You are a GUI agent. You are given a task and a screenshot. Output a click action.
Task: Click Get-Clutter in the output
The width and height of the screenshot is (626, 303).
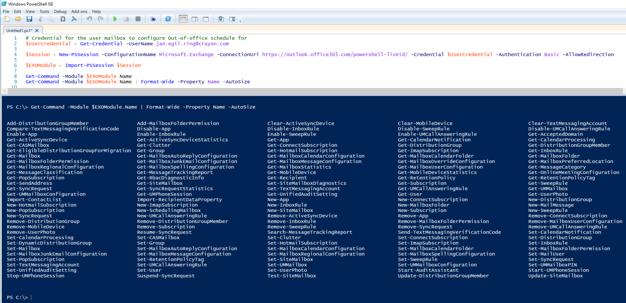pos(154,145)
